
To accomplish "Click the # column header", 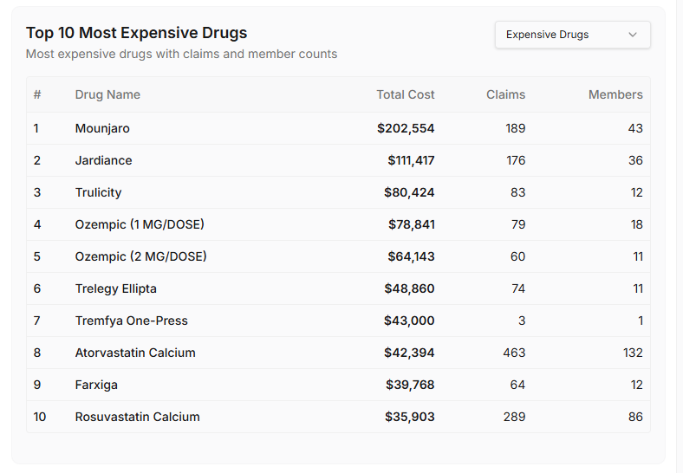I will point(37,94).
